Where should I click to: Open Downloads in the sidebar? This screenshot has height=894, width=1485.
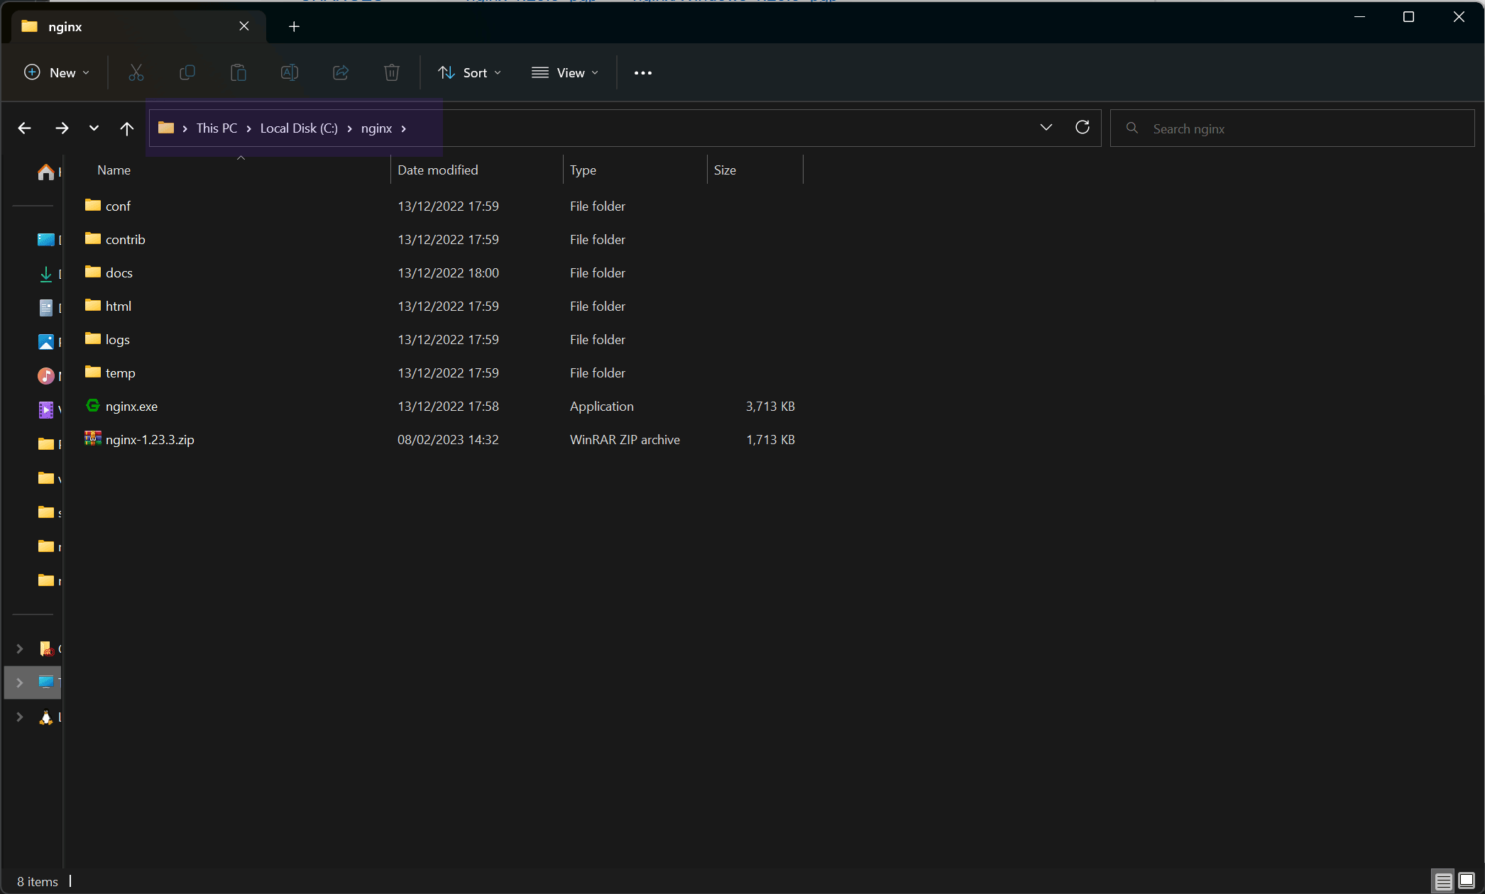[45, 274]
